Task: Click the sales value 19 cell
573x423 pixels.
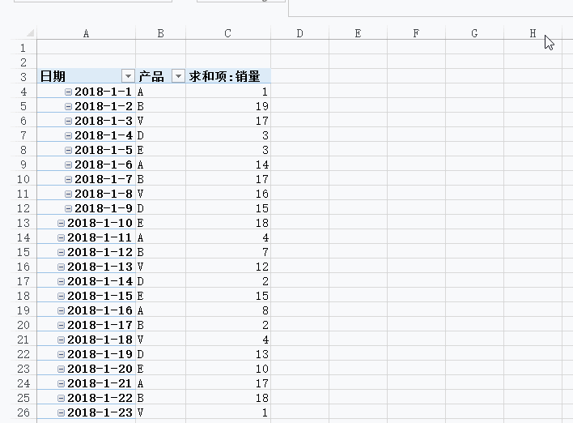Action: (228, 106)
